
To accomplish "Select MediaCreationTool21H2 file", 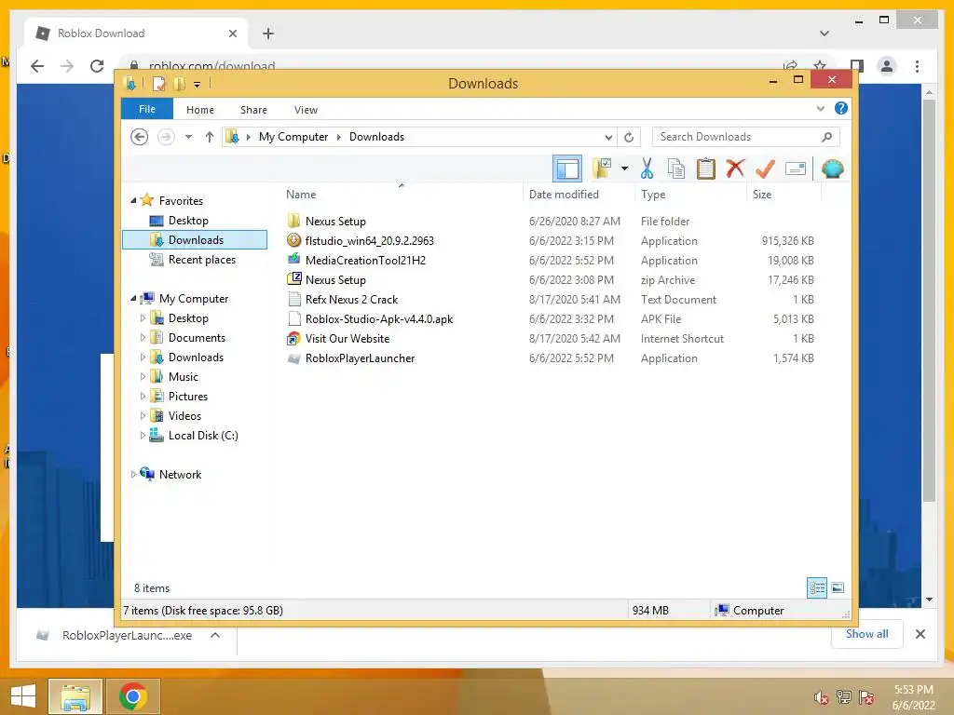I will click(365, 261).
